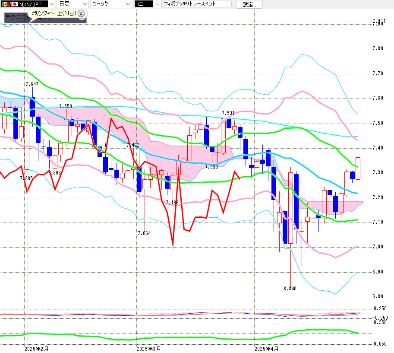Screen dimensions: 394x353
Task: Click the 7.20 price axis label
Action: (x=378, y=197)
